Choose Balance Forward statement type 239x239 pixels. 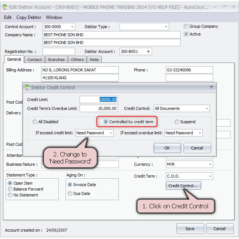(x=10, y=189)
